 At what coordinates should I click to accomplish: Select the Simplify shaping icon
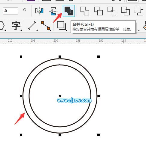(x=125, y=11)
